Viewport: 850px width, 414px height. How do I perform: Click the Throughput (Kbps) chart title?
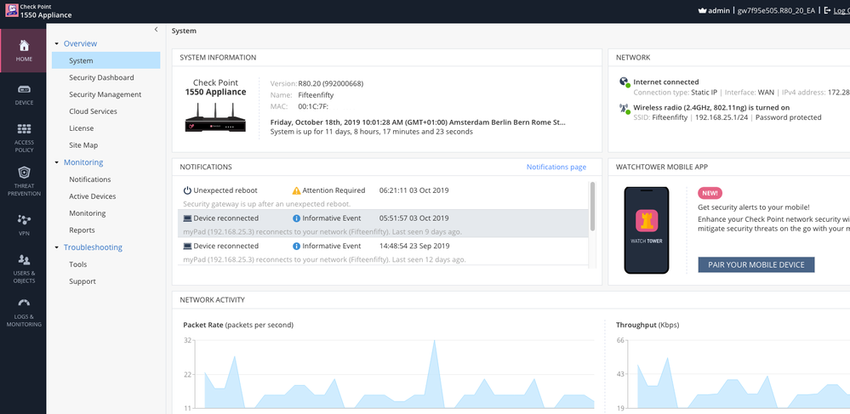tap(647, 325)
